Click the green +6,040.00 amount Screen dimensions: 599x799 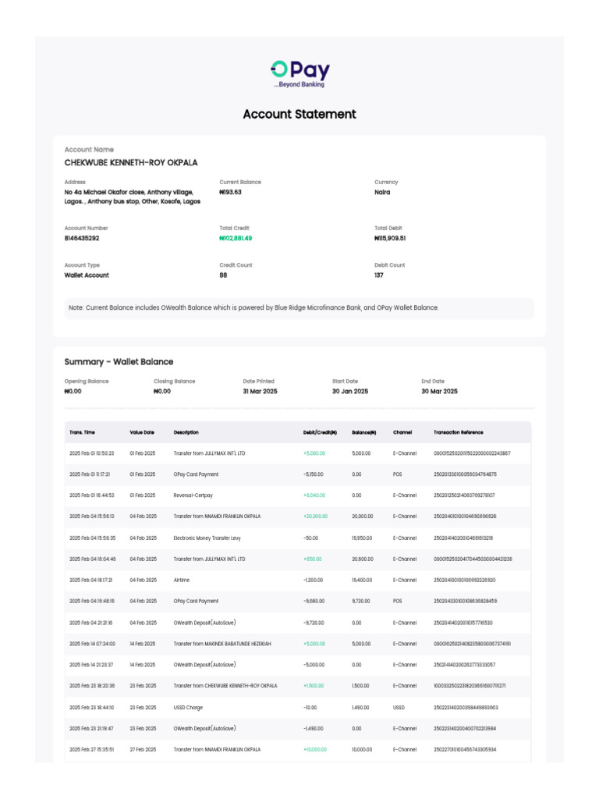314,495
